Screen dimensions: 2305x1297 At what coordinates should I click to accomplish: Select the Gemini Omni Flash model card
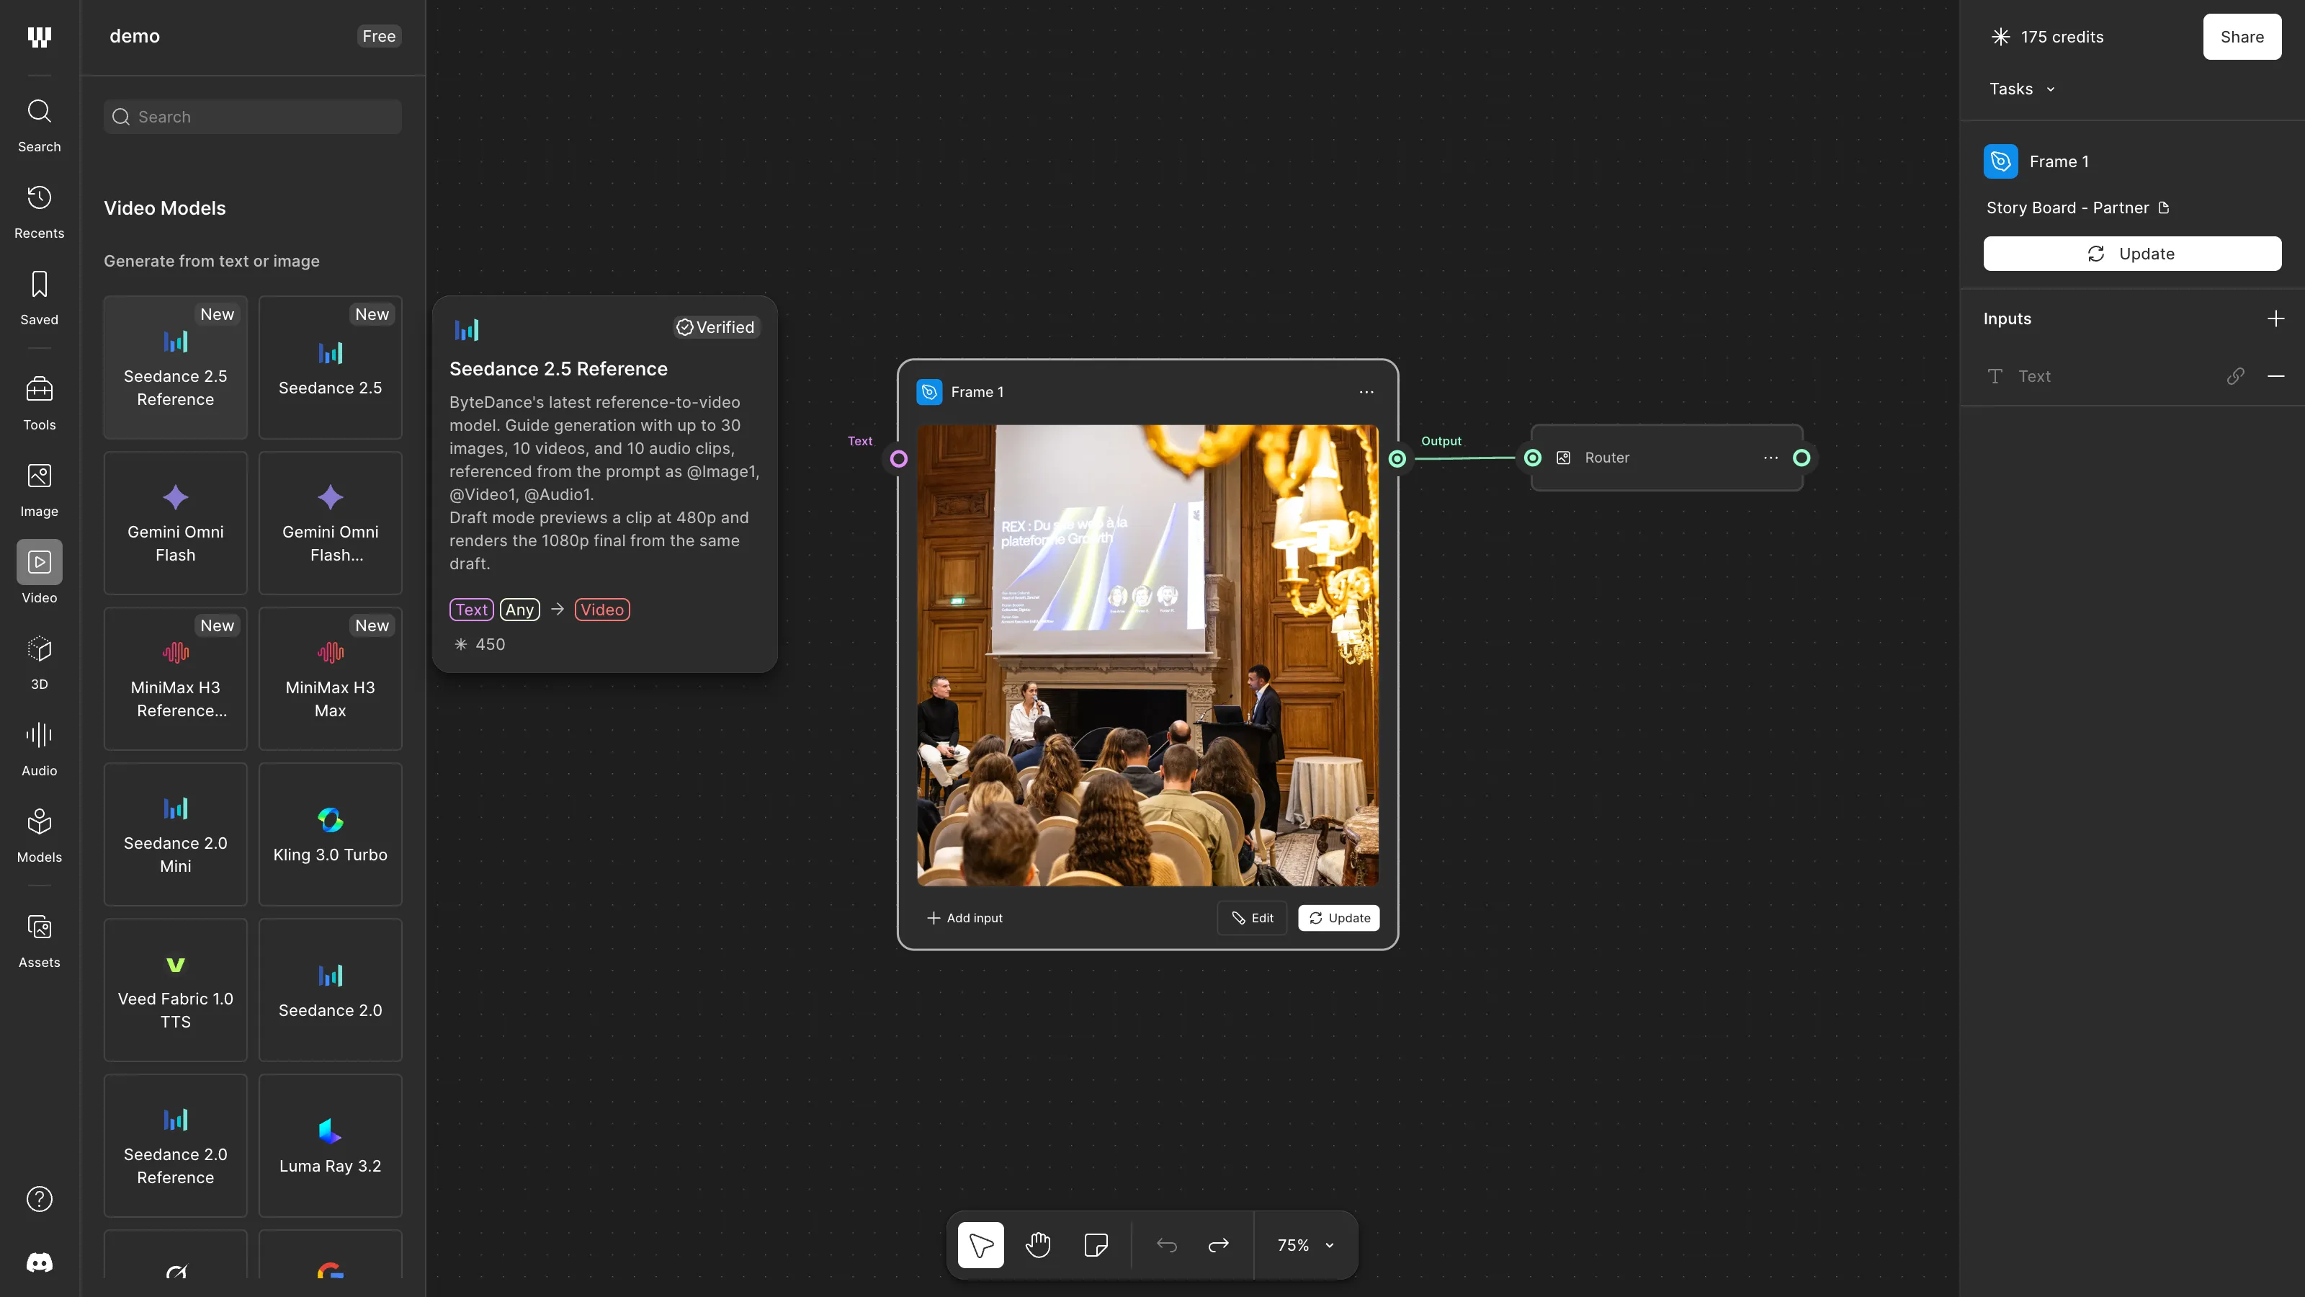tap(175, 524)
